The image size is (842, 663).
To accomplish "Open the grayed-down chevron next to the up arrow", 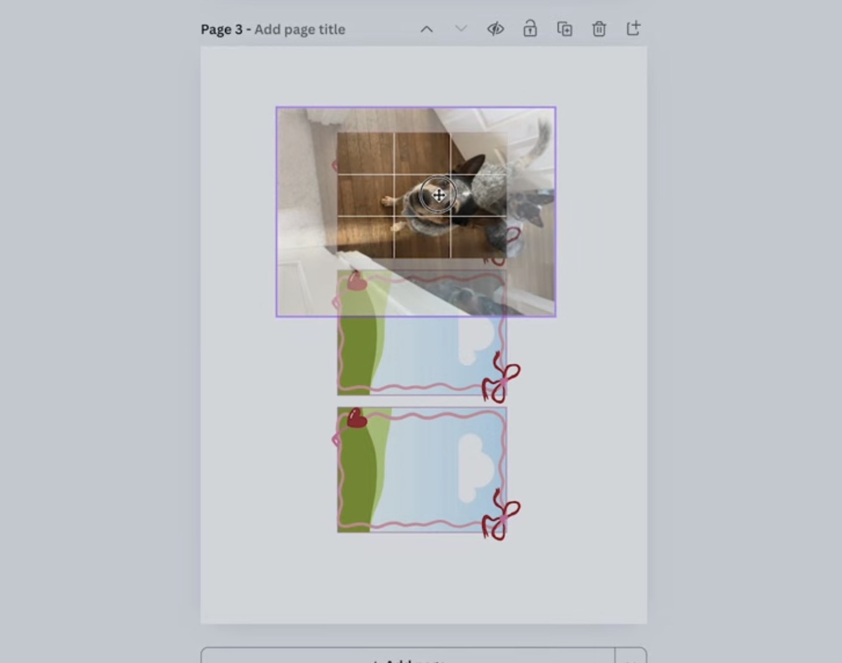I will pyautogui.click(x=460, y=29).
